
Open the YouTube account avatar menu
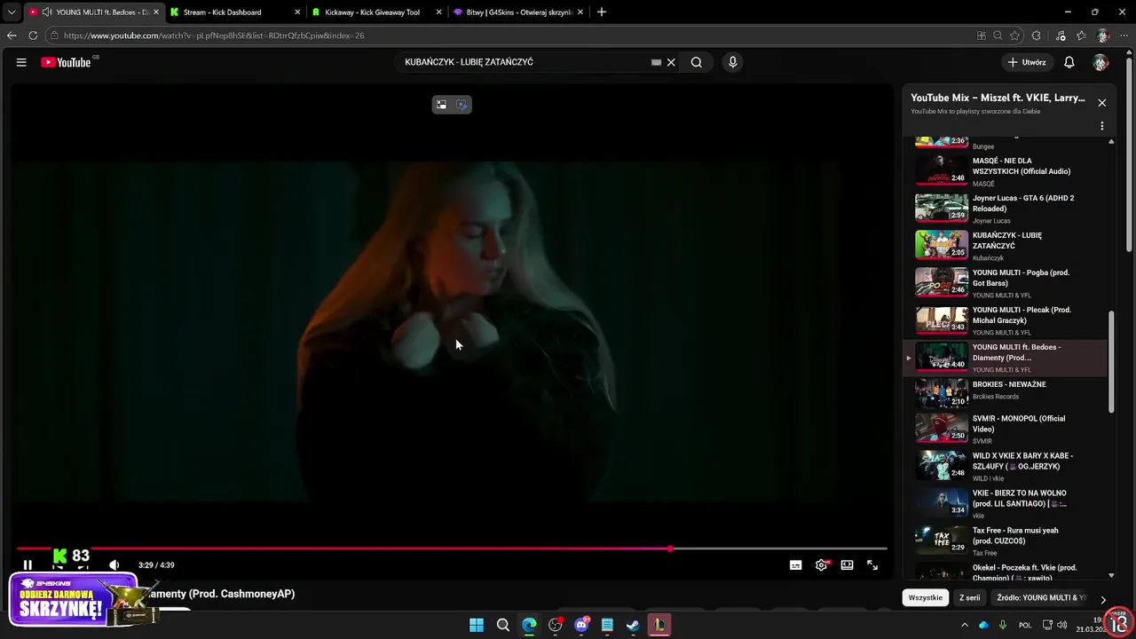[1100, 62]
